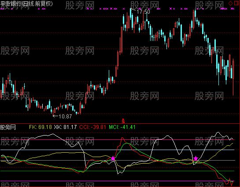Click the MCI: -41.41 indicator value
Image resolution: width=240 pixels, height=187 pixels.
point(122,127)
